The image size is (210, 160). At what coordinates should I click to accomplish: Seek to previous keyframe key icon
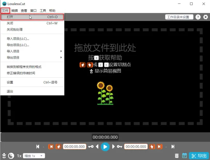(x=91, y=147)
